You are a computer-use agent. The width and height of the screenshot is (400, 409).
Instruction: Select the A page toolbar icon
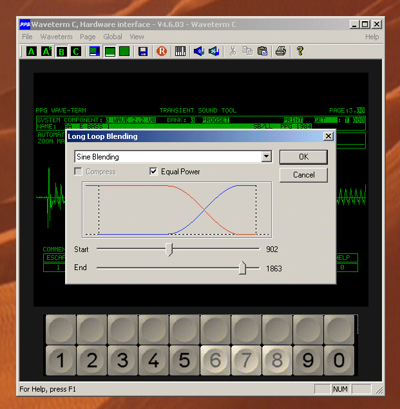pyautogui.click(x=31, y=51)
